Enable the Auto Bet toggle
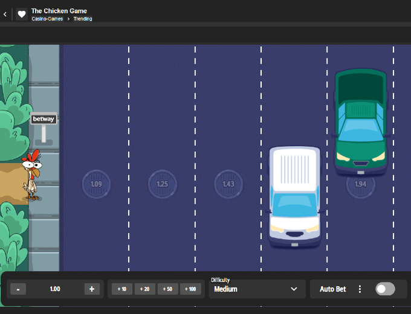 pyautogui.click(x=385, y=289)
